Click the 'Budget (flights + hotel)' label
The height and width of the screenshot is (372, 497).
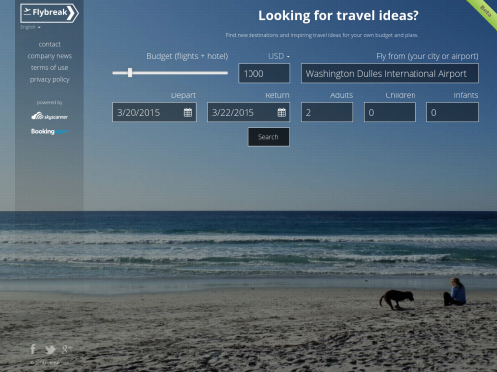187,56
